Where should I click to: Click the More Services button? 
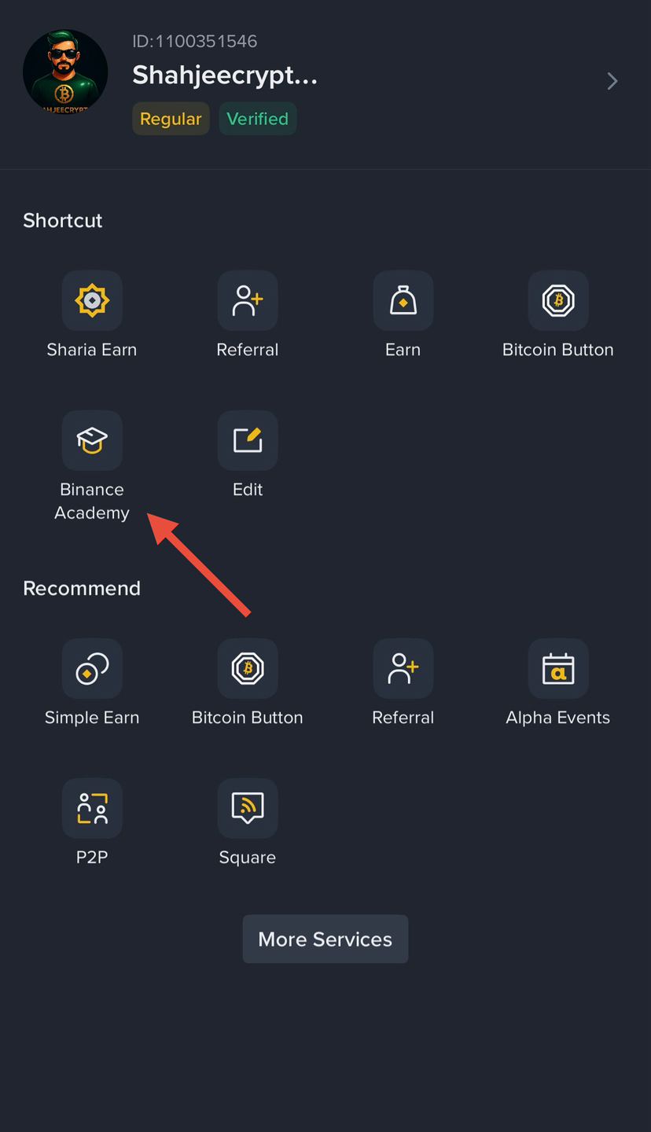[x=325, y=939]
